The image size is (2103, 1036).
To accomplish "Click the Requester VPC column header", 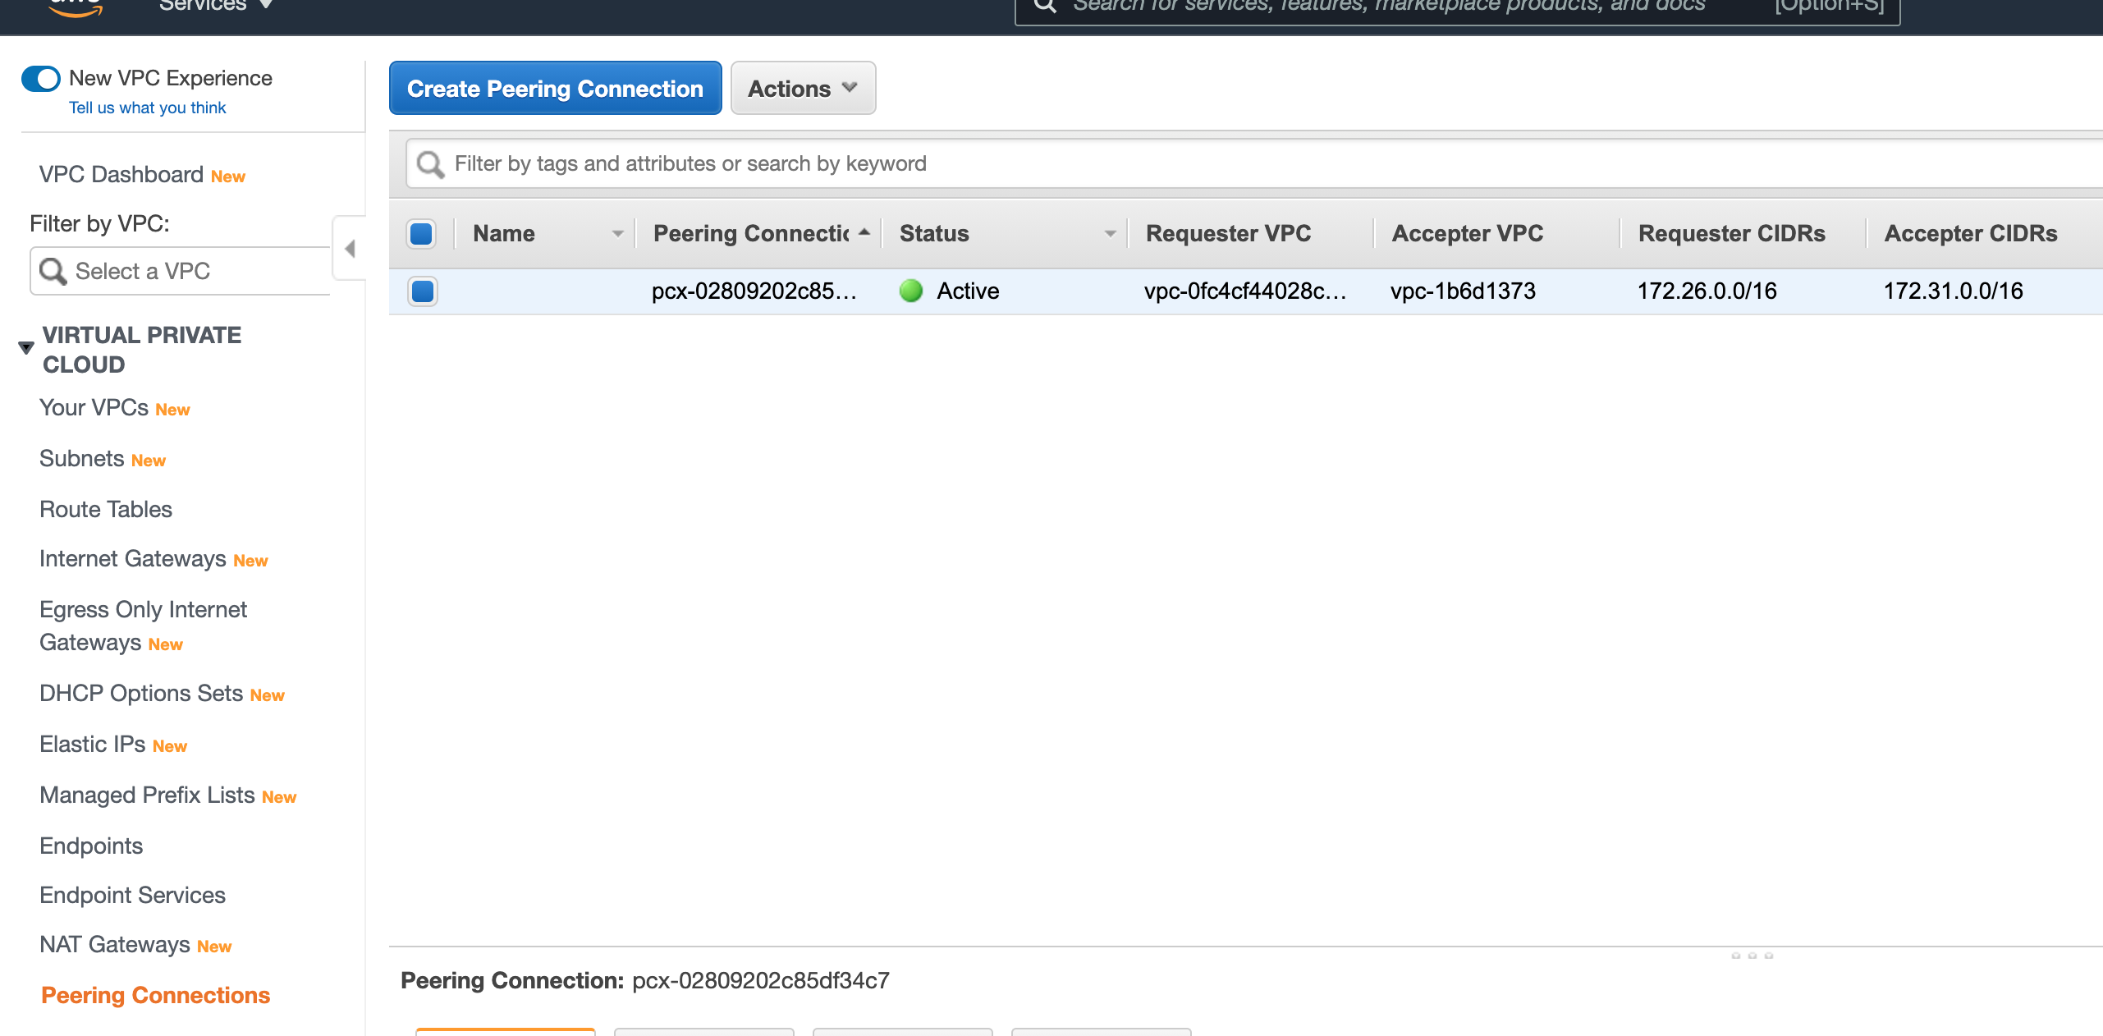I will [x=1228, y=233].
